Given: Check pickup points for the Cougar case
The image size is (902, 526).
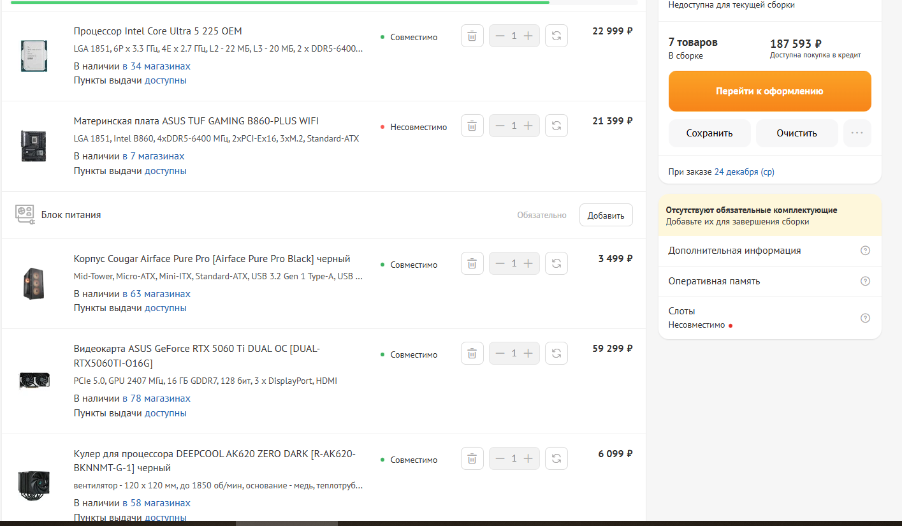Looking at the screenshot, I should pos(166,308).
